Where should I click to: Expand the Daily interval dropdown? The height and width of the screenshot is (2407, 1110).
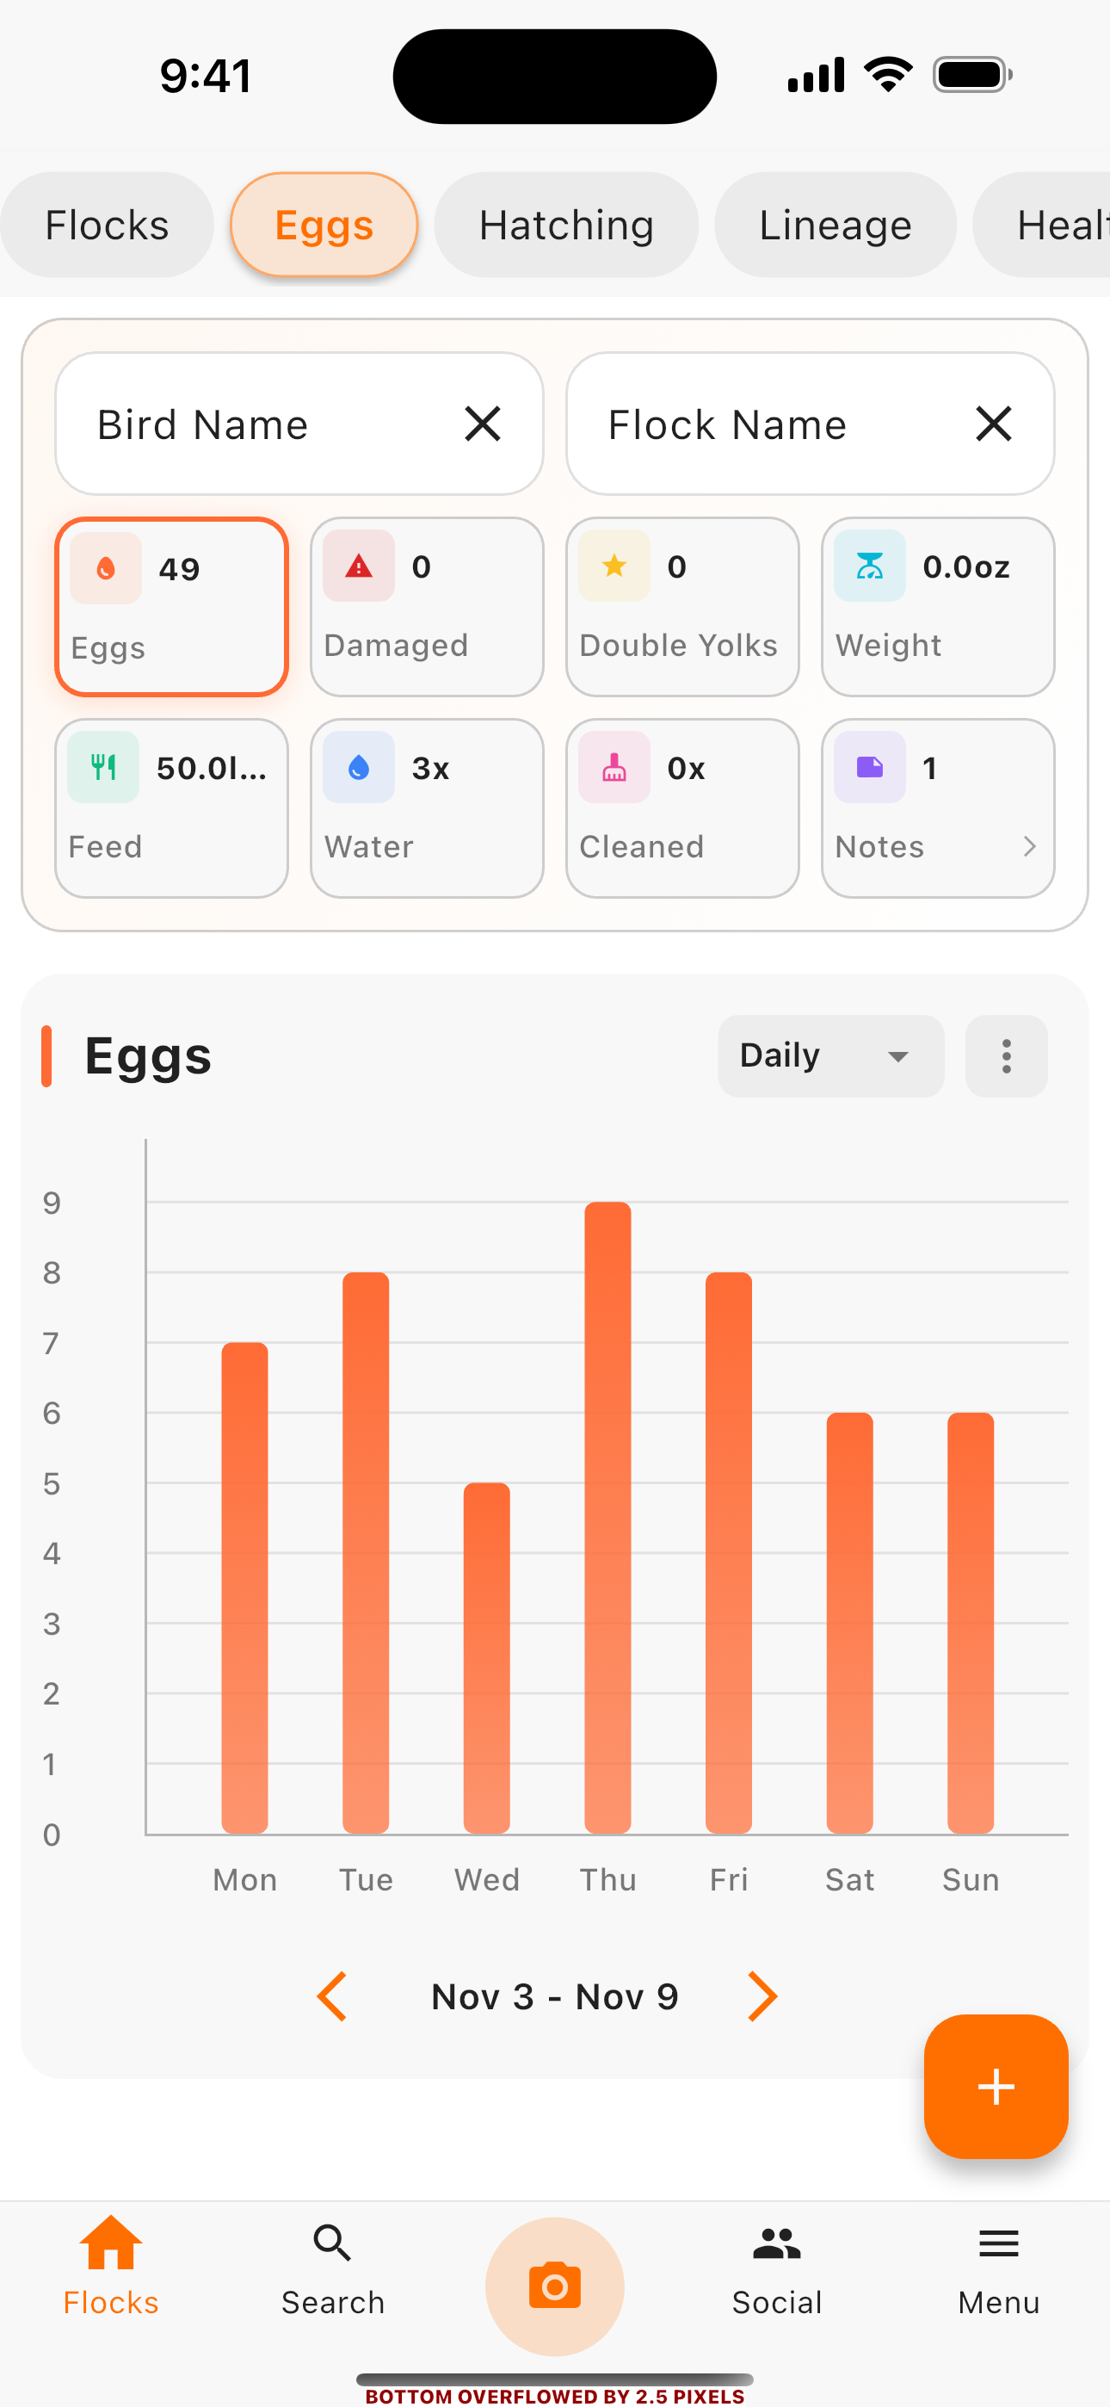coord(829,1056)
